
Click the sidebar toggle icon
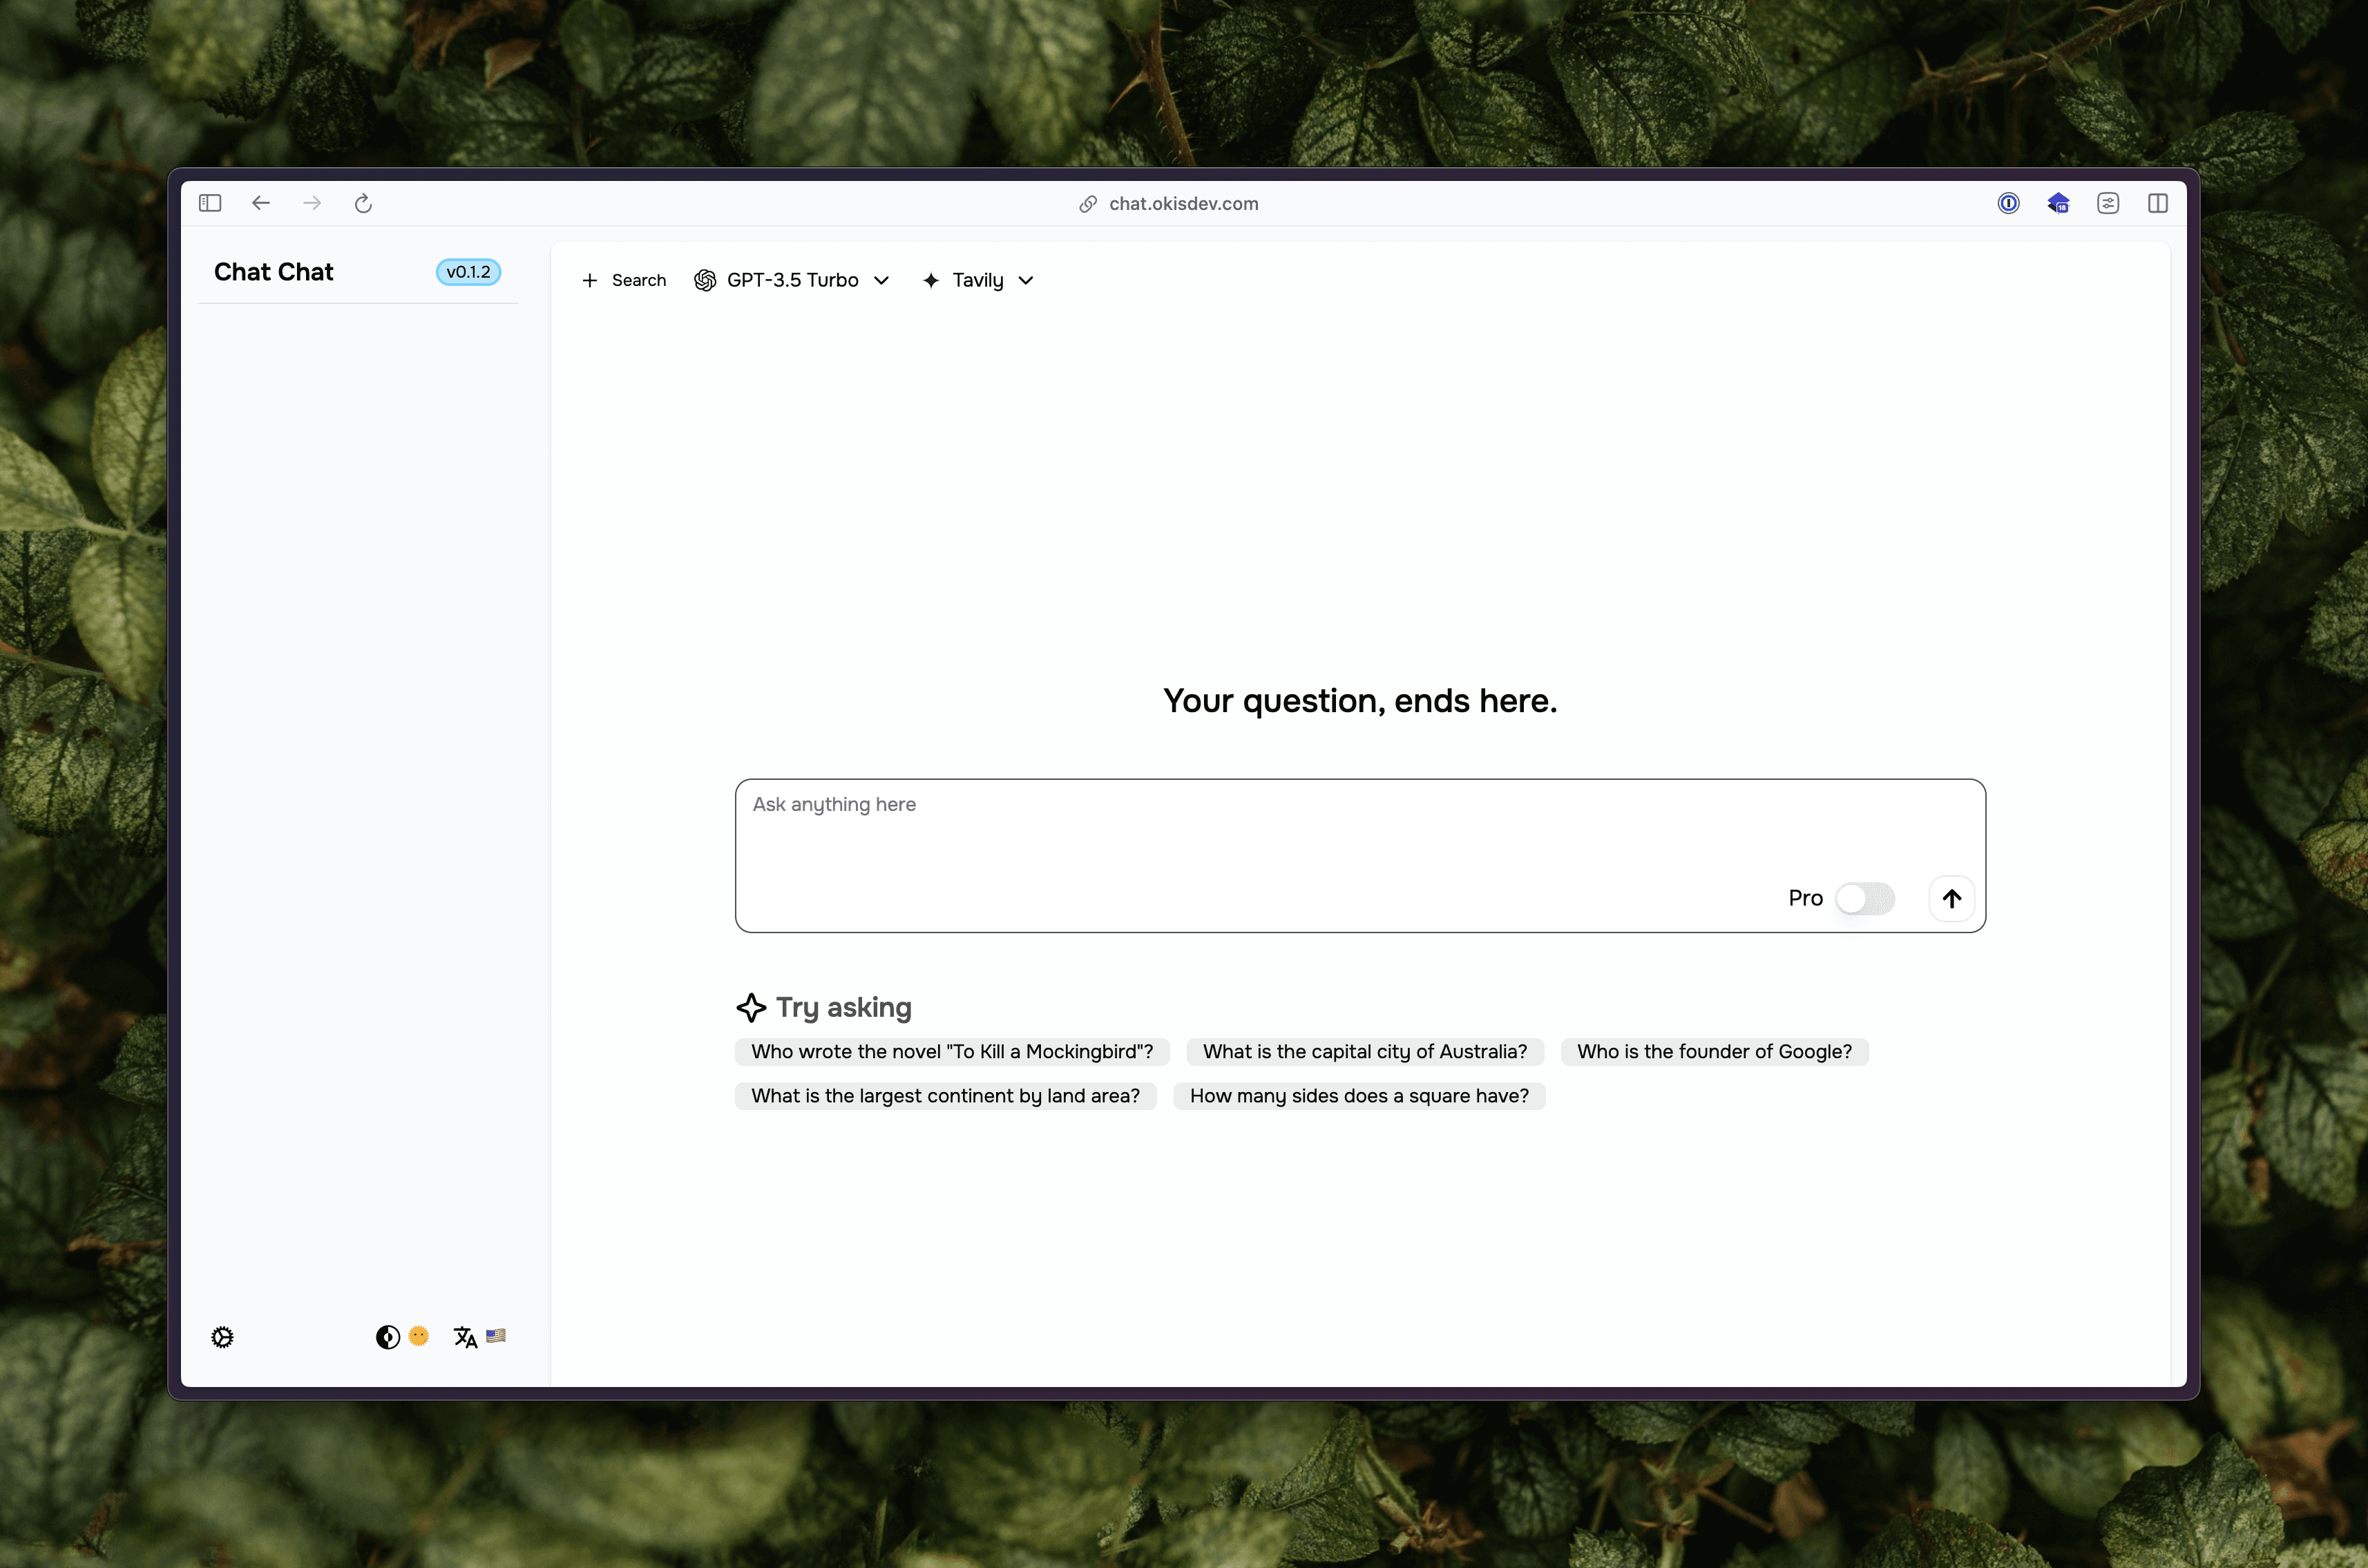(210, 201)
